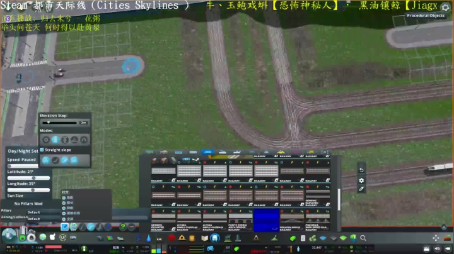Open the gear options icon at top-right corner
Image resolution: width=454 pixels, height=254 pixels.
(446, 7)
